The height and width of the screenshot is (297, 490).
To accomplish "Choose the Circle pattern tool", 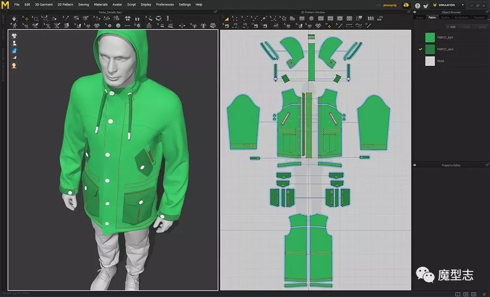I will pyautogui.click(x=311, y=19).
